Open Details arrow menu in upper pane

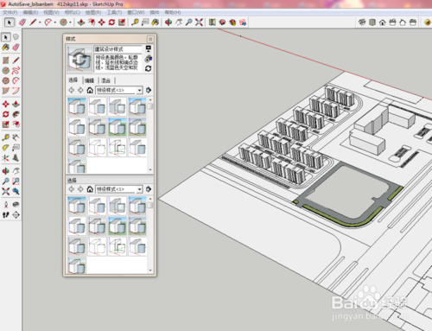coord(149,90)
